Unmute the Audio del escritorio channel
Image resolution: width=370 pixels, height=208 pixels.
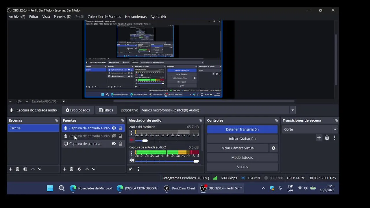coord(132,140)
